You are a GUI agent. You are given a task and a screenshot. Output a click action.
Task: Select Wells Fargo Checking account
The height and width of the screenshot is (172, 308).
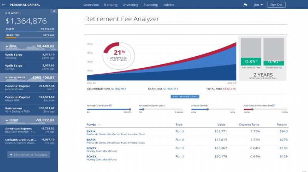pos(29,56)
